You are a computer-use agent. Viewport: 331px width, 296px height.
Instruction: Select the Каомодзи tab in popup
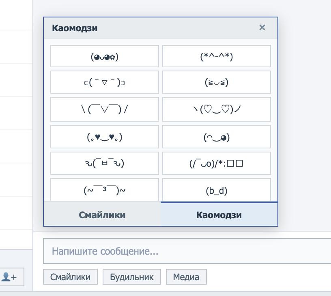[219, 214]
